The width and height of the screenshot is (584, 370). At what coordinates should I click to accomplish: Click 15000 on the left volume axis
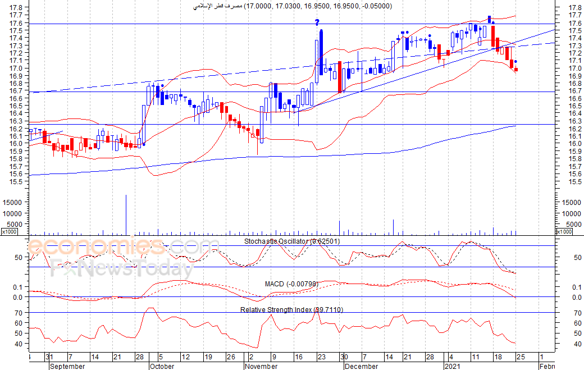tap(12, 203)
